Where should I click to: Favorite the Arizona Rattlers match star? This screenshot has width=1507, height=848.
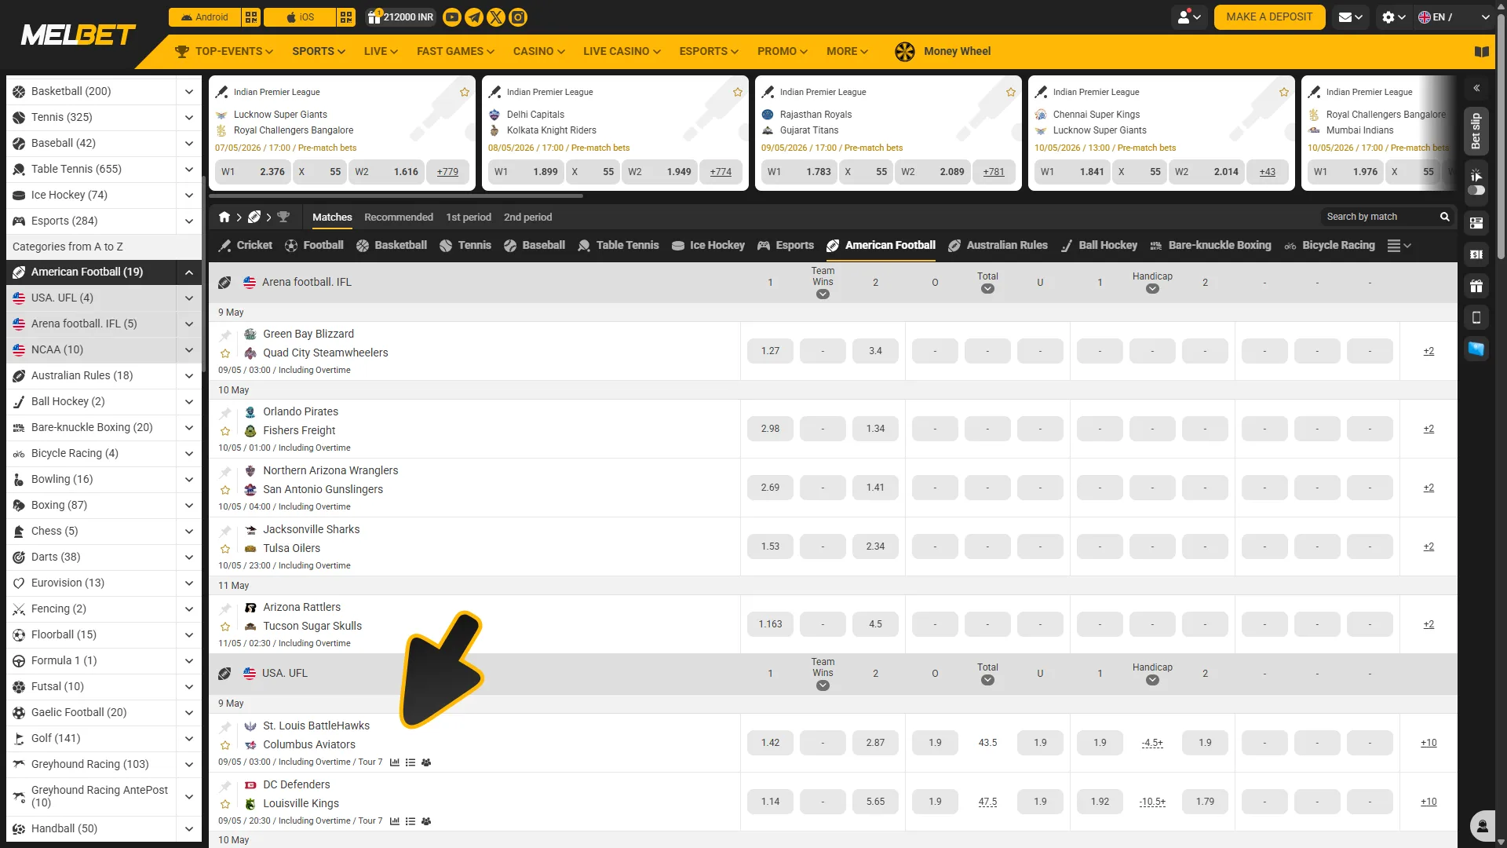coord(225,627)
